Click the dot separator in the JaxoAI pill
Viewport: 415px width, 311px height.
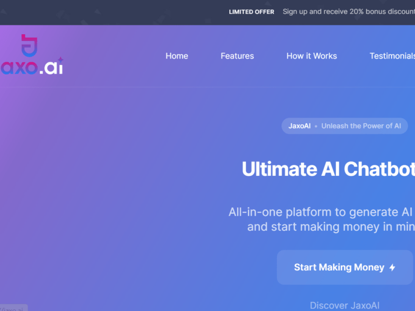click(x=316, y=126)
